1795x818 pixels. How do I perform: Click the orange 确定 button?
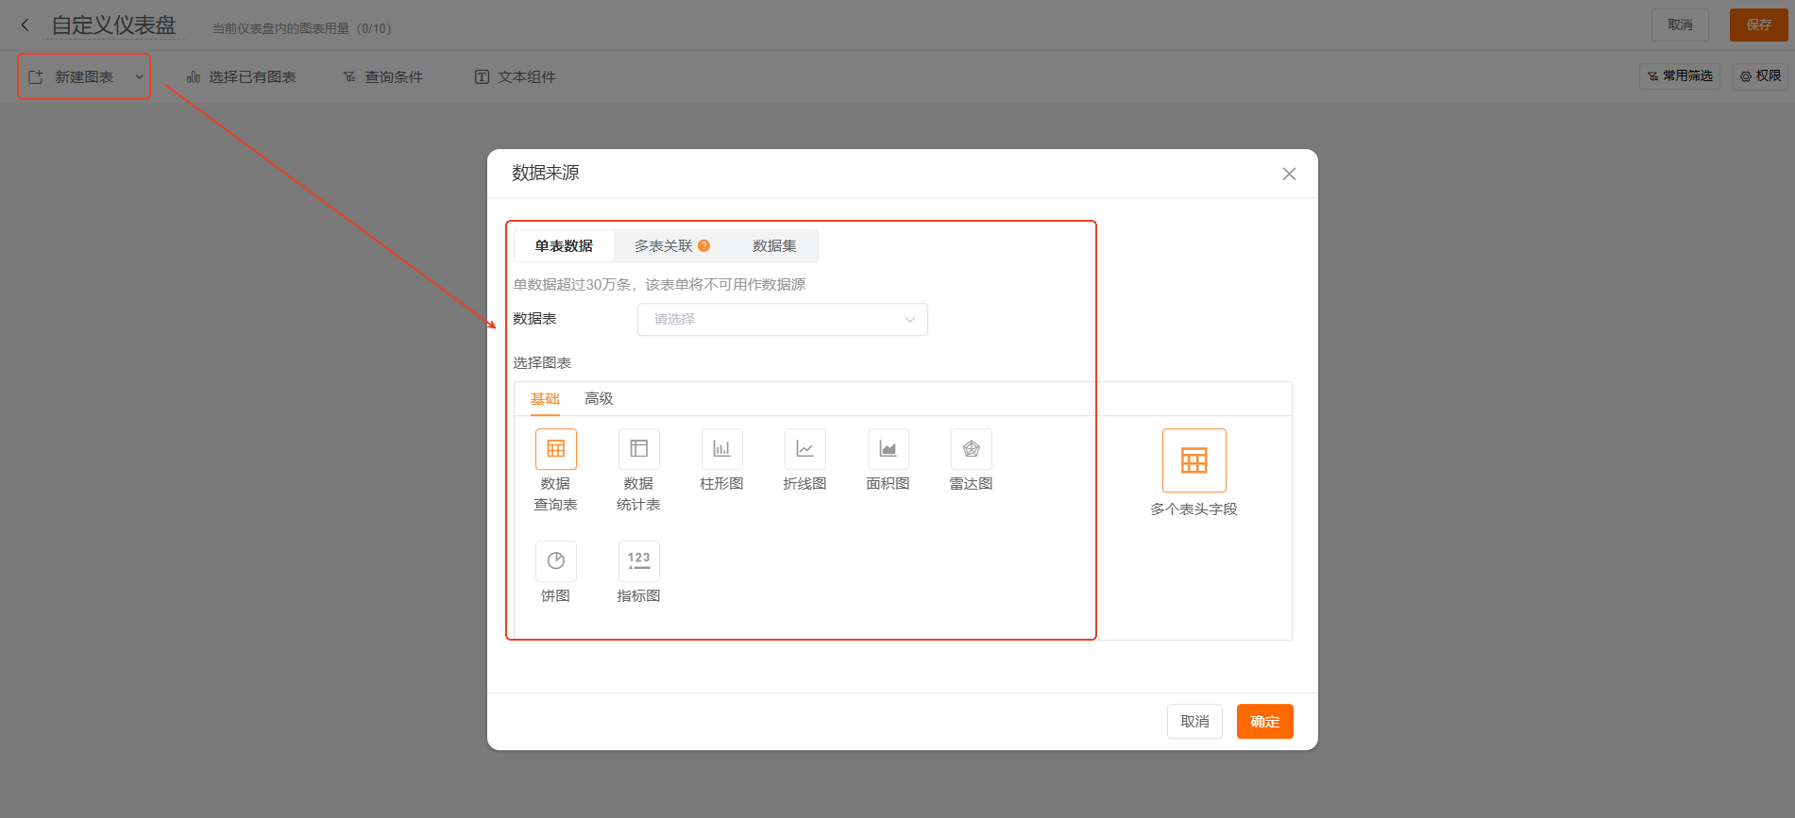pos(1264,722)
